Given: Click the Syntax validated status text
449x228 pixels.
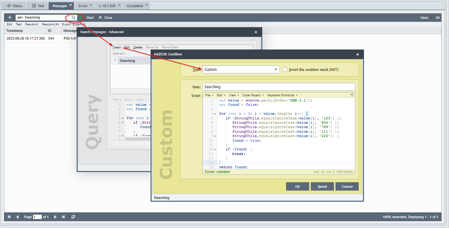Looking at the screenshot, I should click(x=217, y=172).
